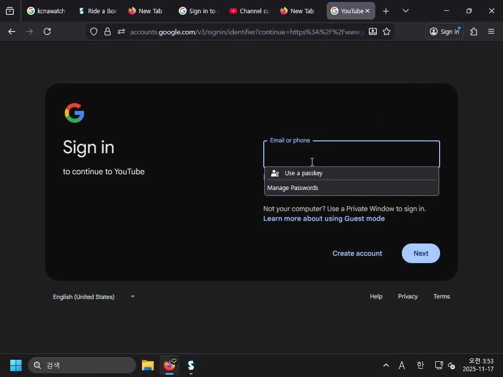Expand the list all tabs chevron
503x377 pixels.
pyautogui.click(x=405, y=11)
